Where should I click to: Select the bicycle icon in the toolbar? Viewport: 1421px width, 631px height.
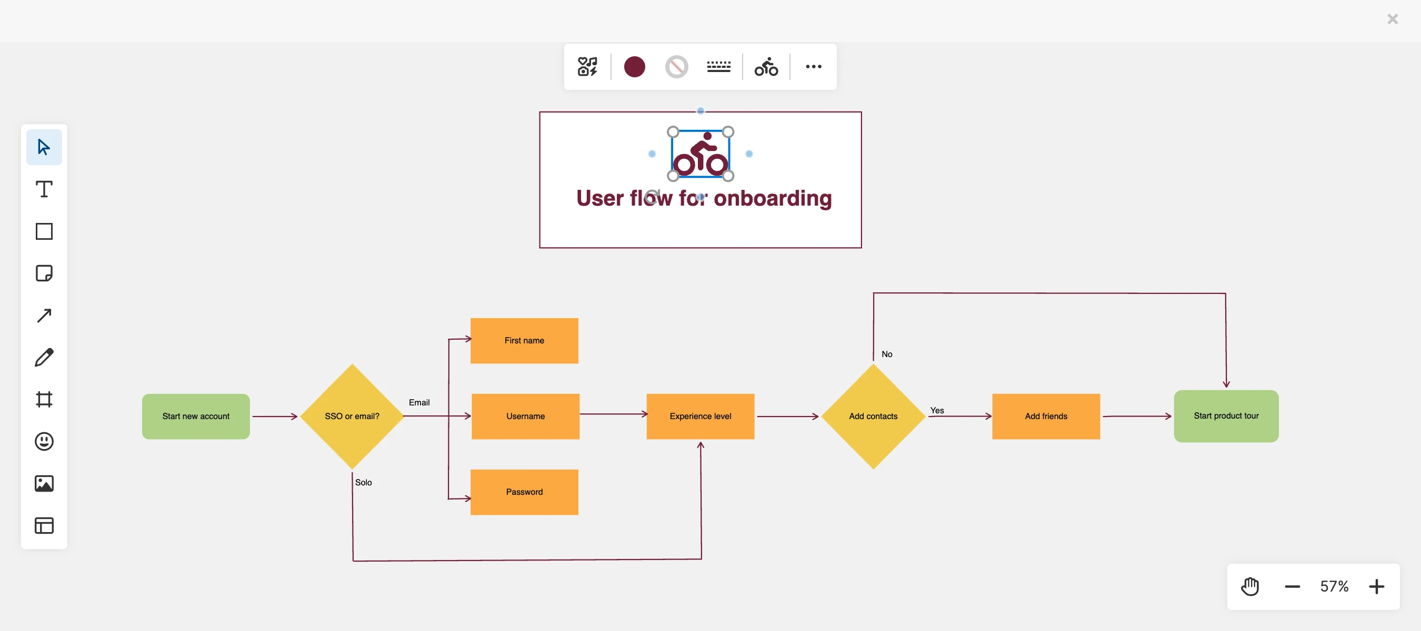click(x=766, y=66)
